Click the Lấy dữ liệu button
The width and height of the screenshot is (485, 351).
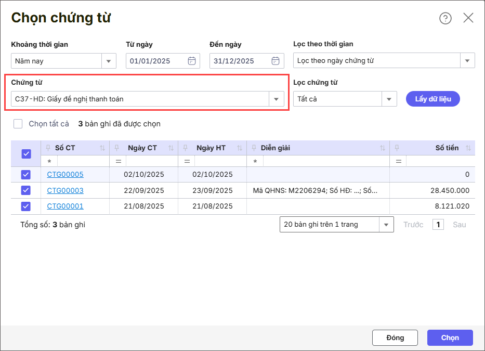pyautogui.click(x=432, y=99)
